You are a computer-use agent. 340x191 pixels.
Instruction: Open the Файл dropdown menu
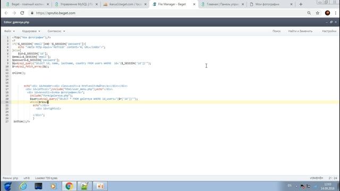coord(10,31)
